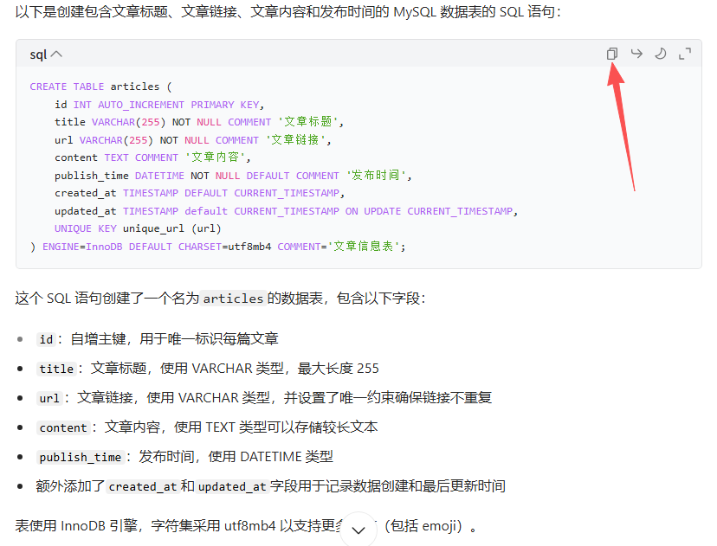Click the 'content TEXT COMMENT' code line

(152, 157)
